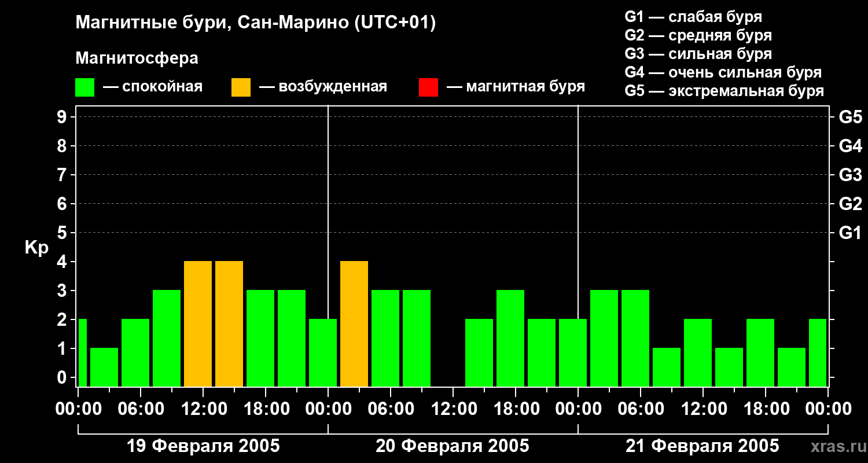The height and width of the screenshot is (463, 868).
Task: Click 'G3 — сильная буря' description
Action: (698, 54)
